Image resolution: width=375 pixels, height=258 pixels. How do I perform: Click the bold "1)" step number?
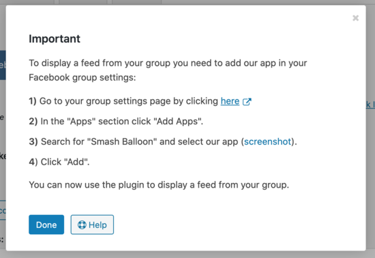(33, 101)
